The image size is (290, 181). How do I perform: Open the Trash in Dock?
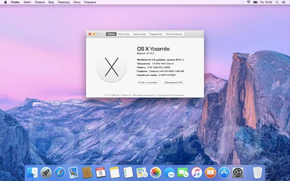(x=257, y=172)
